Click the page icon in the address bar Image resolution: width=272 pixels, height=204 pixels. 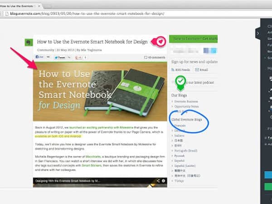(7, 14)
